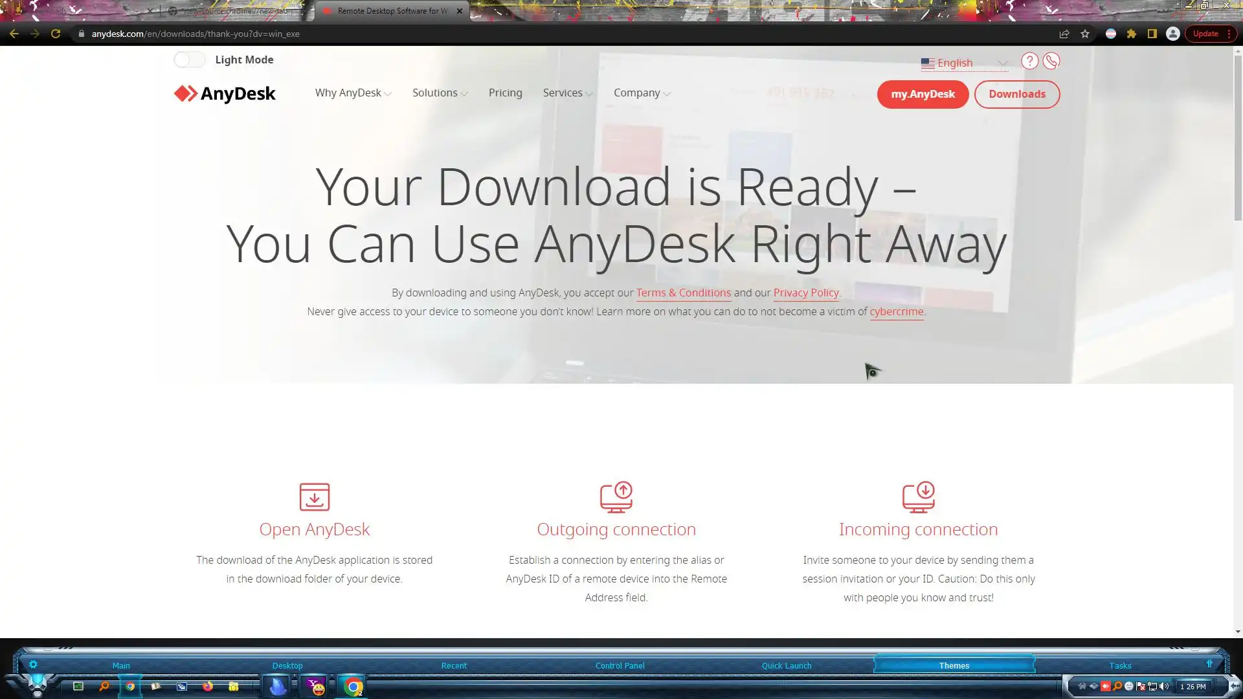The image size is (1243, 699).
Task: Click the Open AnyDesk download icon
Action: 315,496
